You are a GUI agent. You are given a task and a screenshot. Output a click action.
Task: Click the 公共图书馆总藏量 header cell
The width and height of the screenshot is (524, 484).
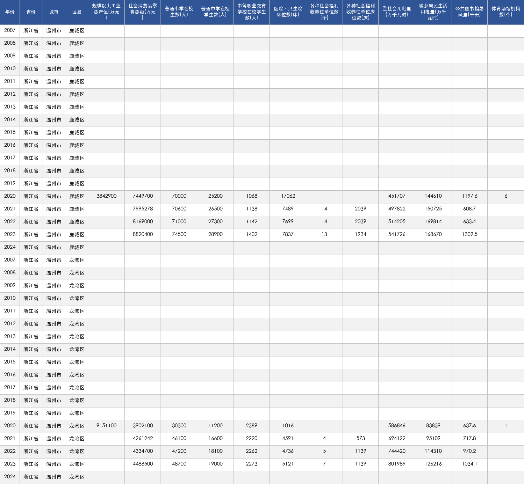point(470,12)
